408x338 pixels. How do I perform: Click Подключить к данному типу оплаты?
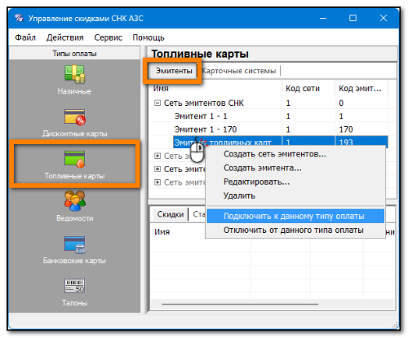click(295, 216)
